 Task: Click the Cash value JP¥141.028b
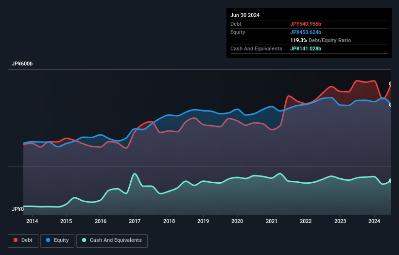306,48
